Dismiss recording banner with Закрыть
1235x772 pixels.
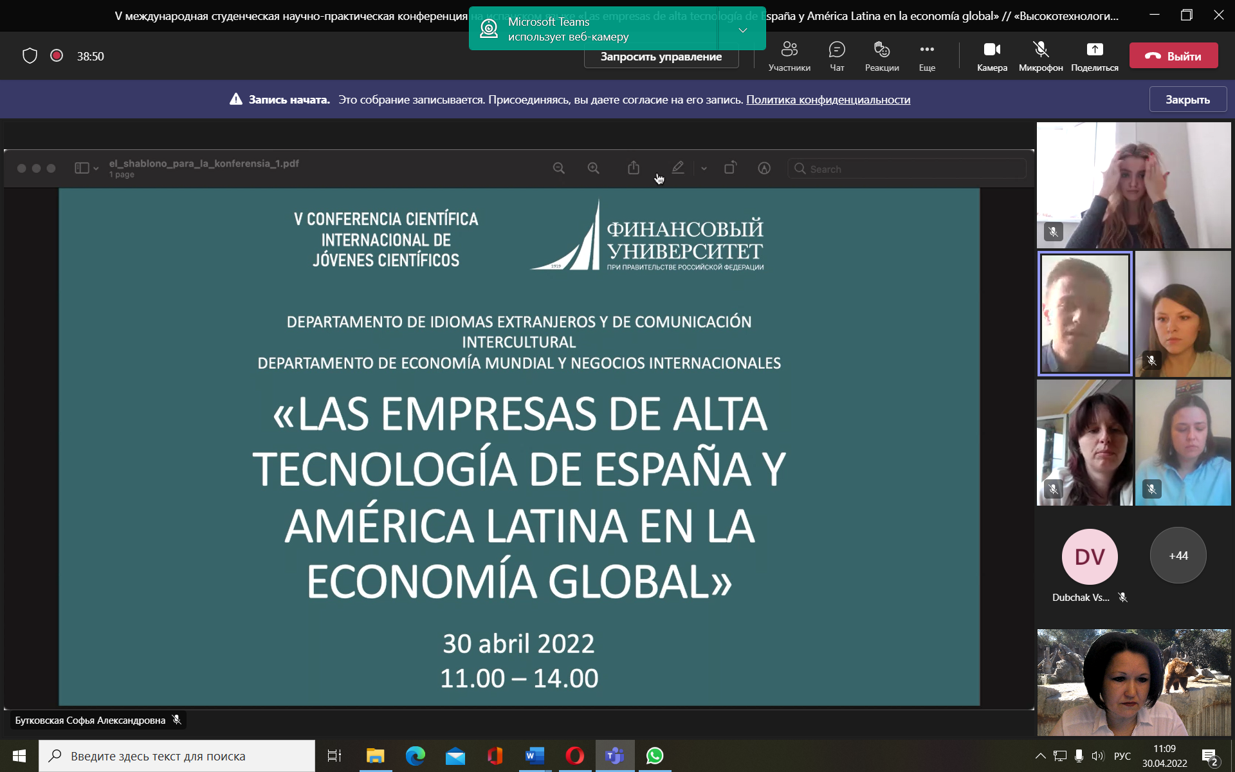point(1188,100)
